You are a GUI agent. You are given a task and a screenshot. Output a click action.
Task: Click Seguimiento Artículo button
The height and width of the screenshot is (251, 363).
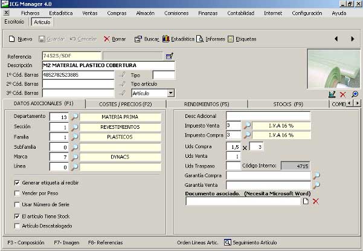(249, 243)
